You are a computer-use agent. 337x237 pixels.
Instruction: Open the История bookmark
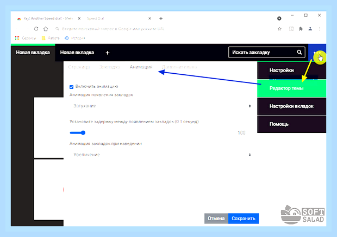click(x=75, y=38)
